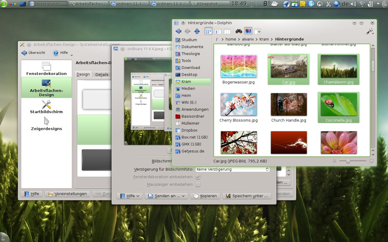Switch Dolphin to details view mode
388x242 pixels.
(218, 31)
